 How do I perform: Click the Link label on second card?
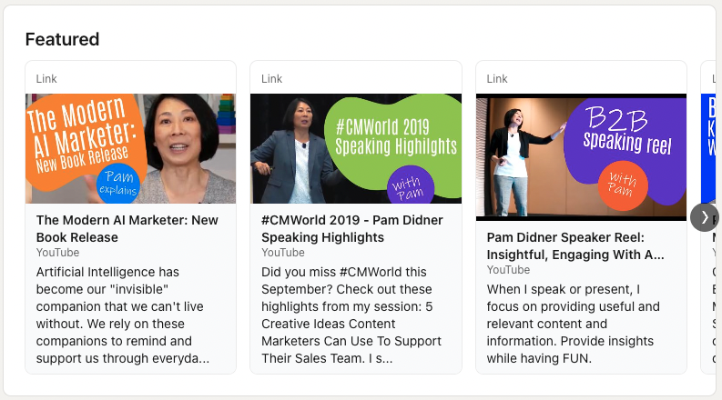click(271, 79)
